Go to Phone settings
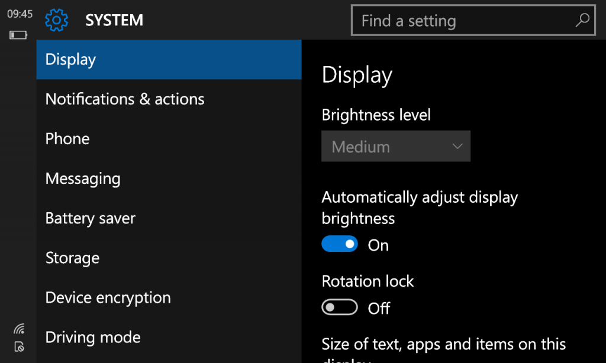 tap(169, 139)
